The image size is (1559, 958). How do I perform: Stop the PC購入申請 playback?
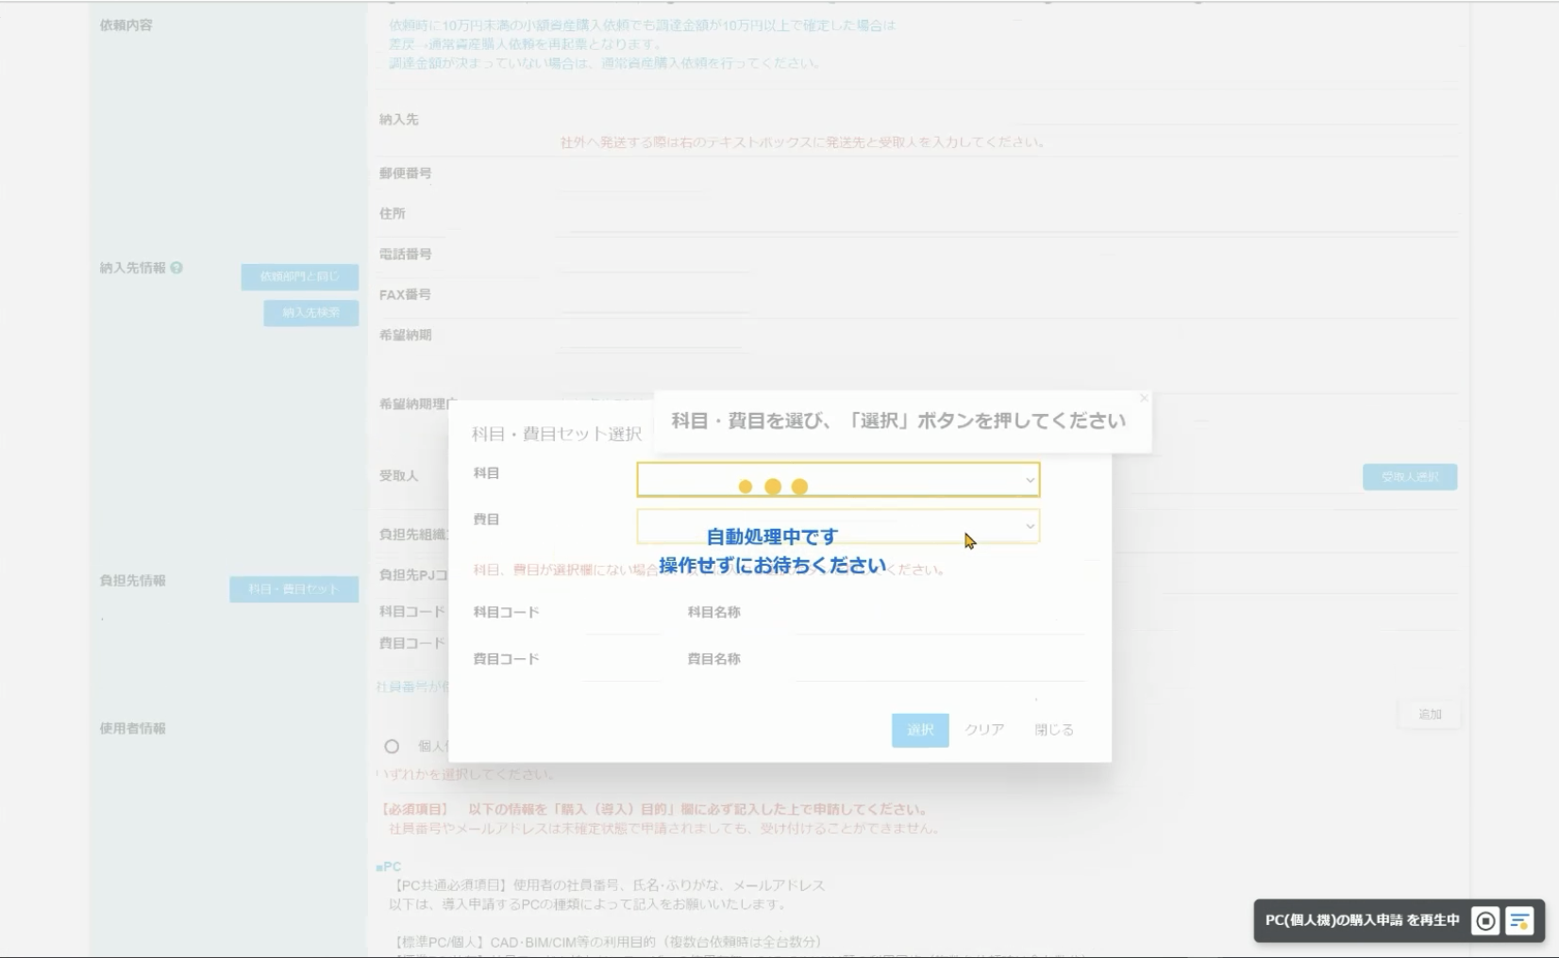1484,921
